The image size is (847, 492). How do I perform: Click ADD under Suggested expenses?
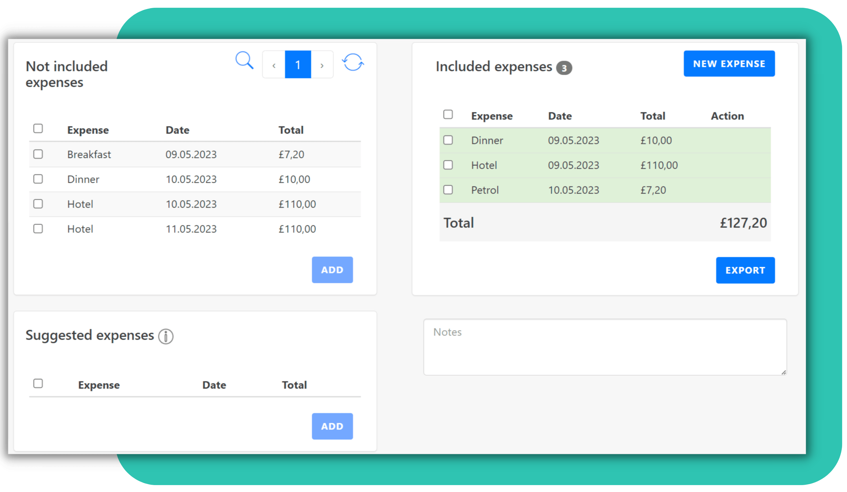click(332, 426)
